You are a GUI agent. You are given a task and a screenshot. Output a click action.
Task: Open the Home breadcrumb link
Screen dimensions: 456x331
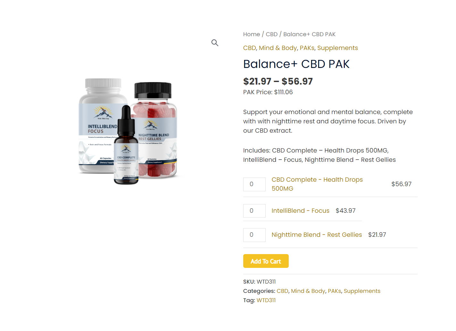[x=252, y=34]
